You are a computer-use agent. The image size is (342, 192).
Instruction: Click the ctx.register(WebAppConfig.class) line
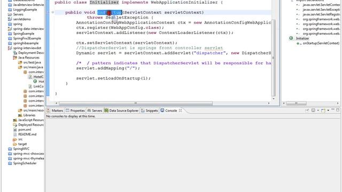point(120,28)
